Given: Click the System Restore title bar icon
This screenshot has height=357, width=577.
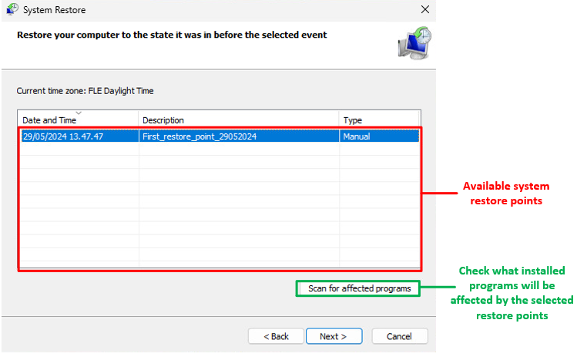Looking at the screenshot, I should pyautogui.click(x=12, y=9).
